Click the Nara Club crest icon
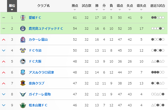168x110 pixels. tap(23, 83)
